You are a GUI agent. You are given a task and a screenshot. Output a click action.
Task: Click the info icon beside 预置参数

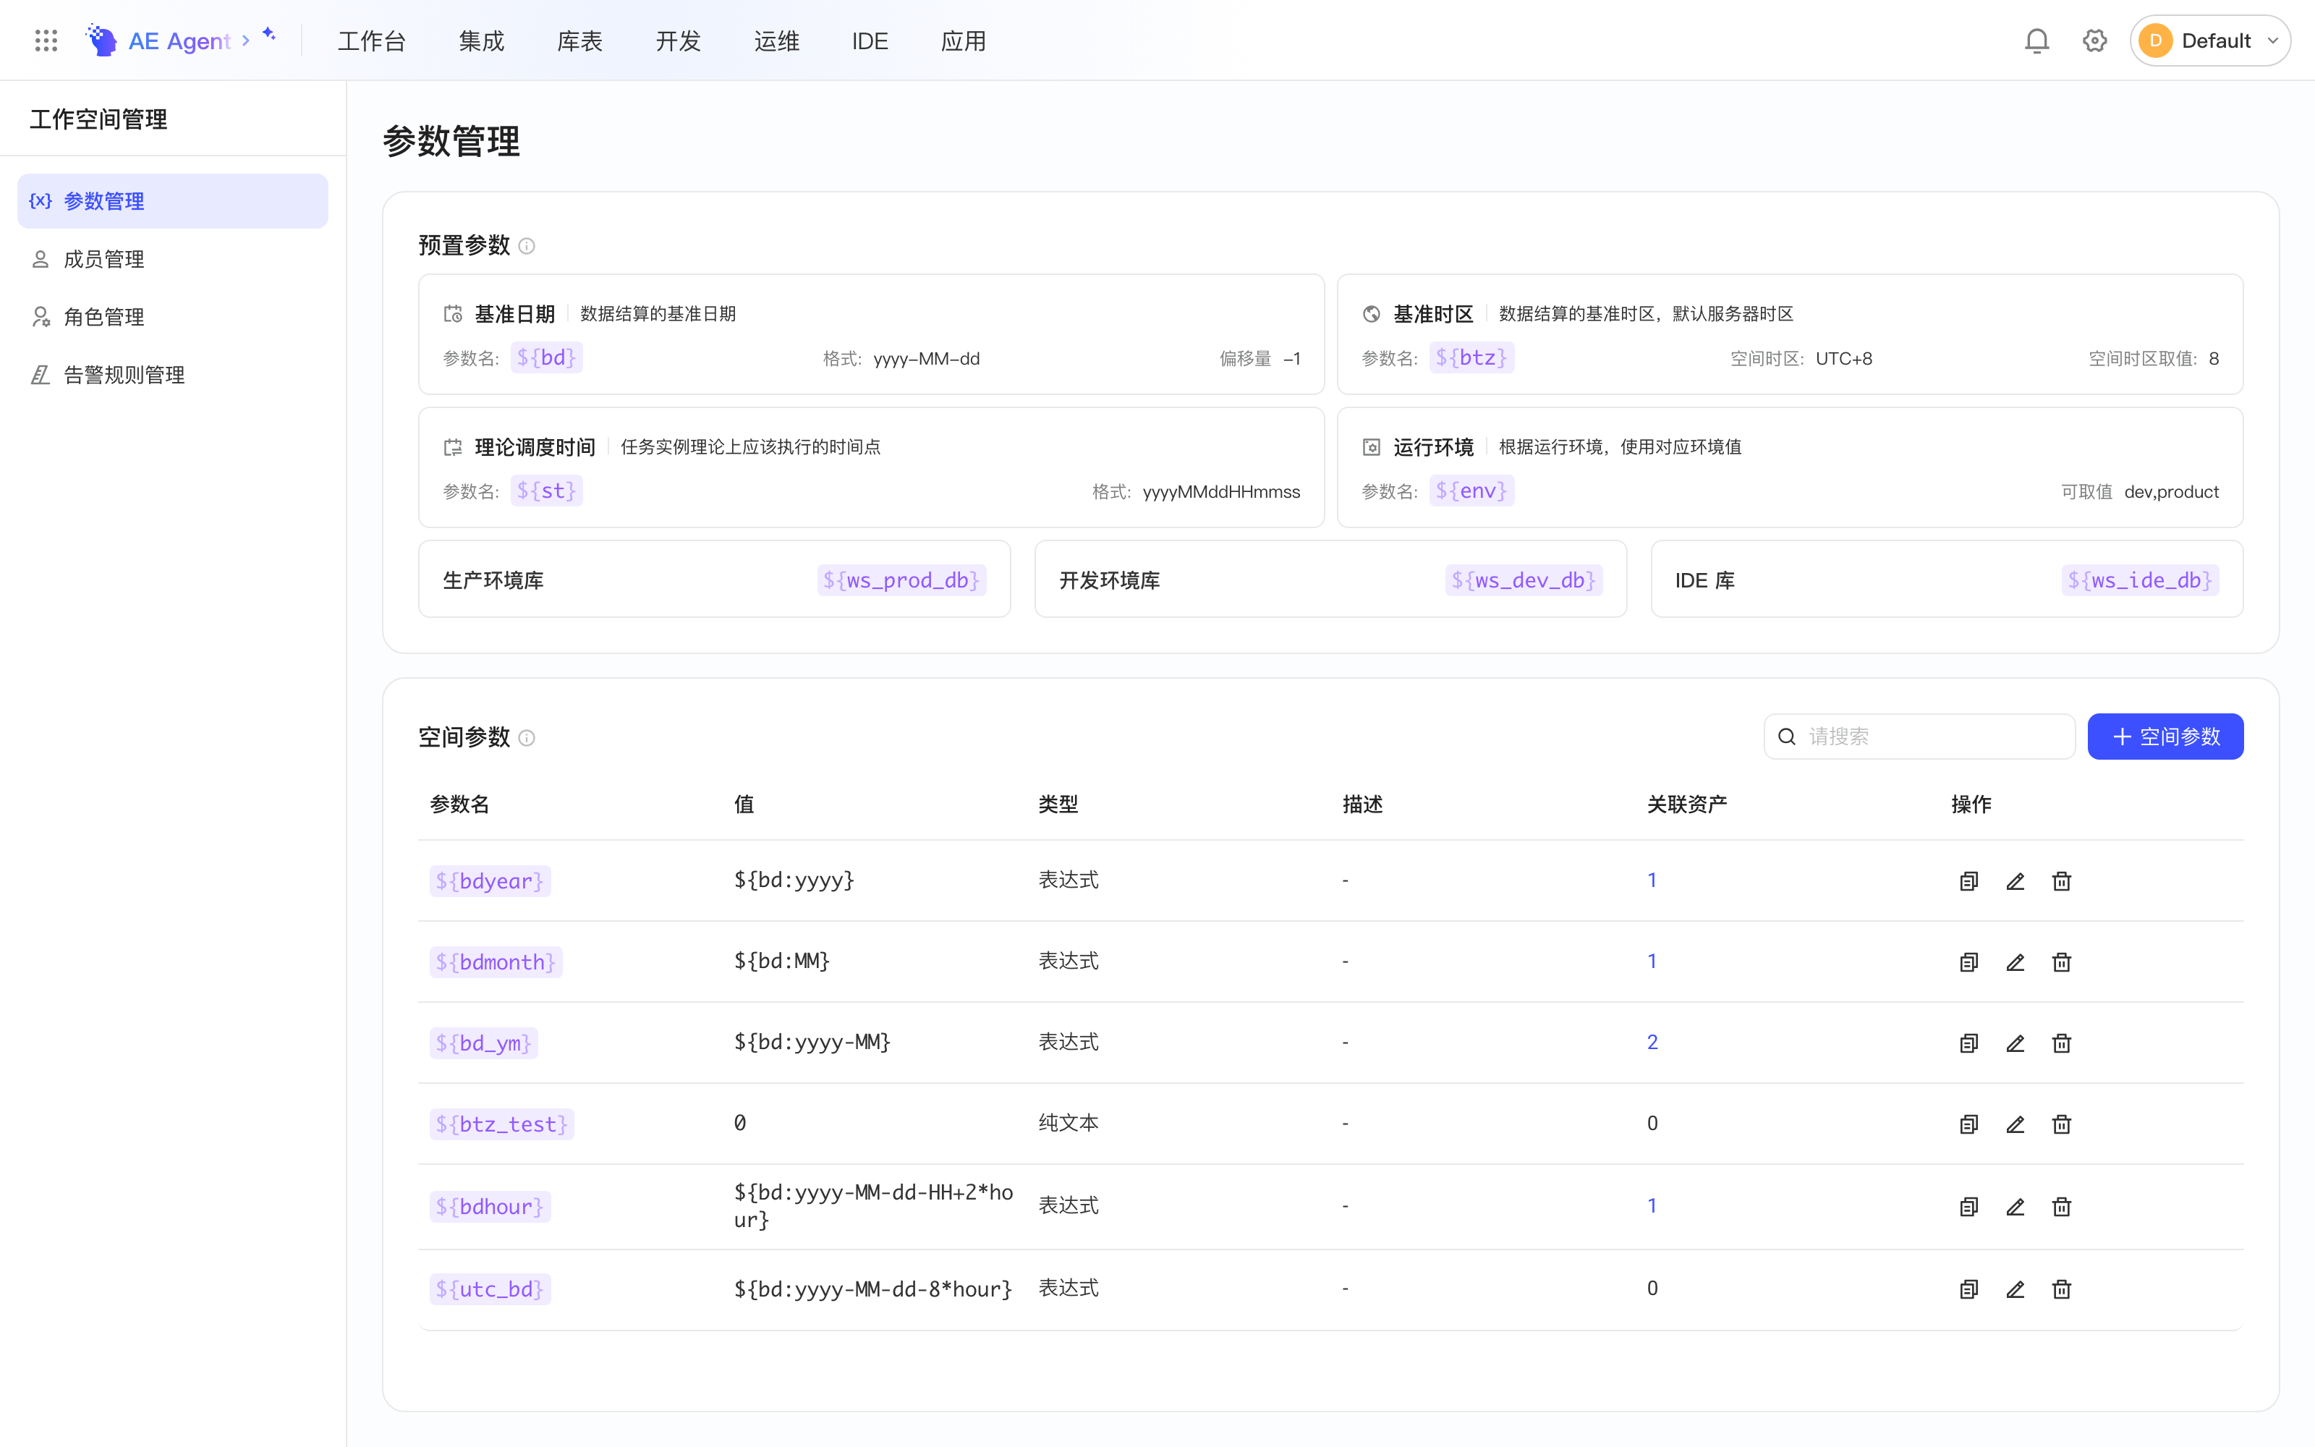coord(527,246)
